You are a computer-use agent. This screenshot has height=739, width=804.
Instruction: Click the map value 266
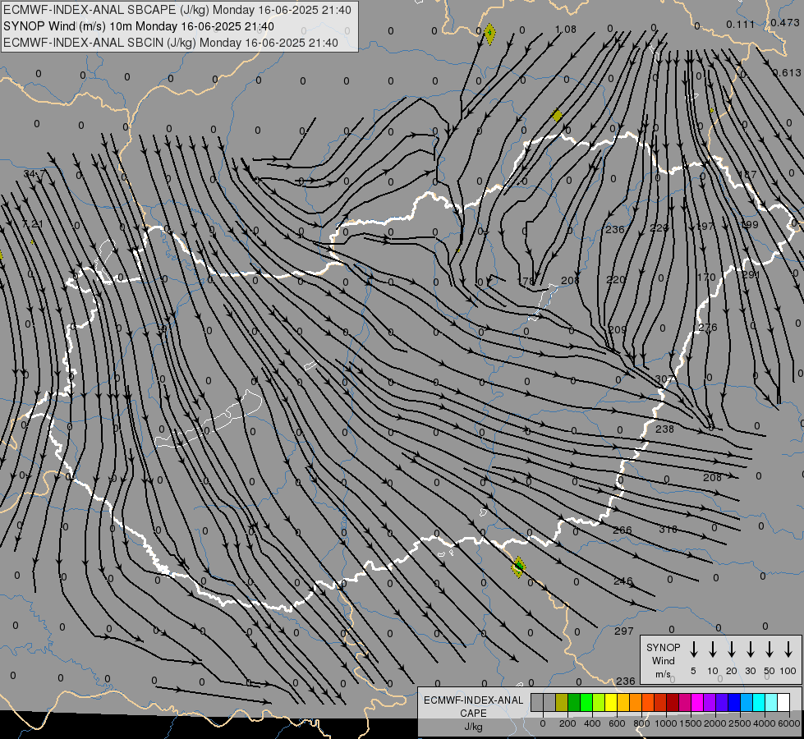click(622, 530)
